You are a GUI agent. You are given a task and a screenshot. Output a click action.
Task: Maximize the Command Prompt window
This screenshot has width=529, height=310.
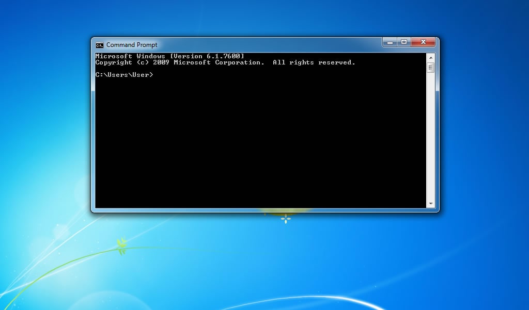point(404,42)
